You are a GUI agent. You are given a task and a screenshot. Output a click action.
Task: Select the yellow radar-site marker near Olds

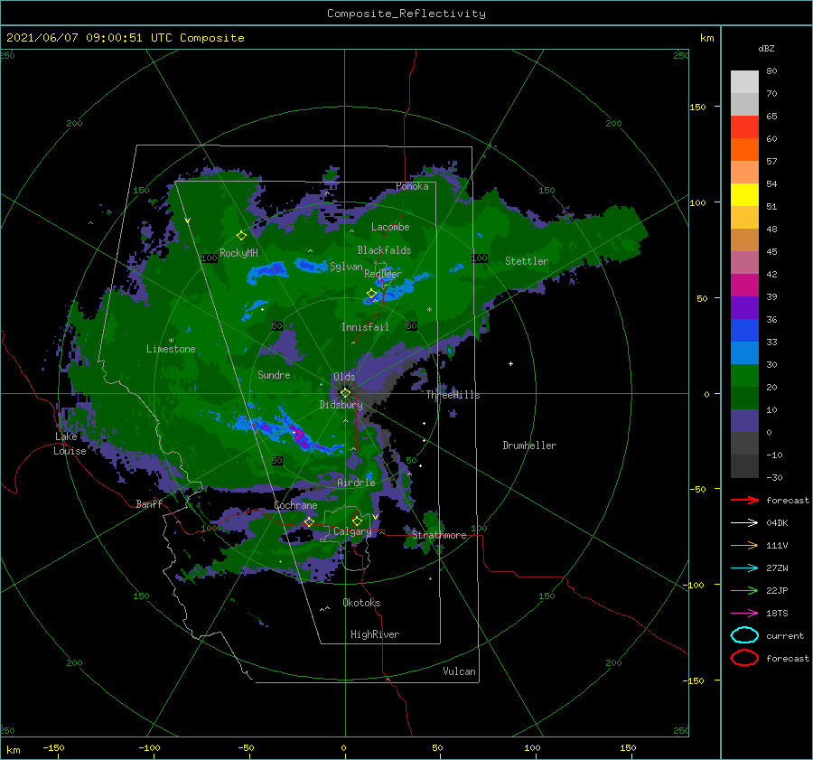(345, 393)
